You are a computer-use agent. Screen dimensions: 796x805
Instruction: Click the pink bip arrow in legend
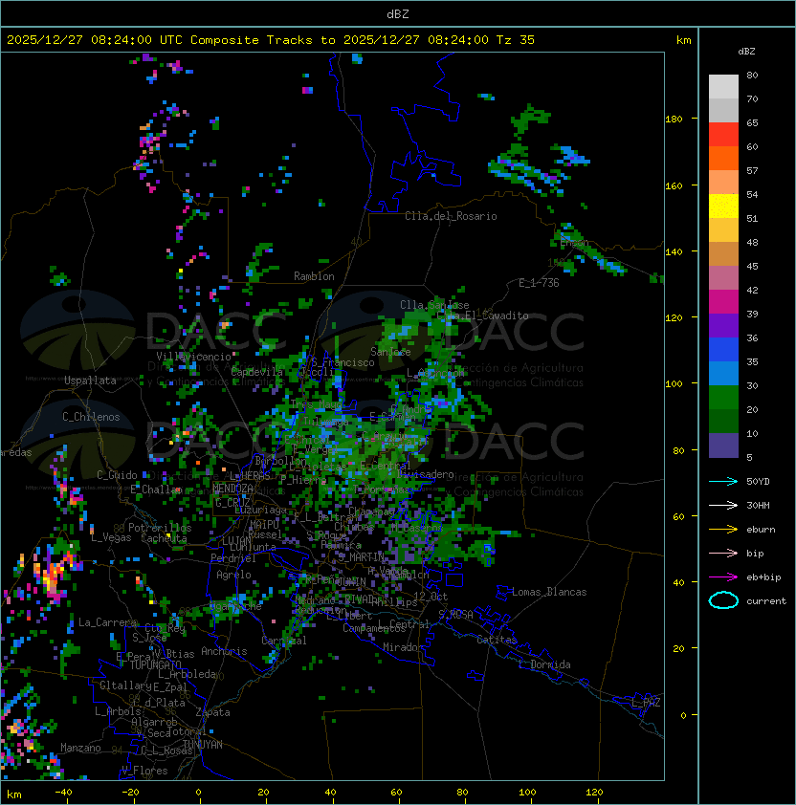click(723, 554)
